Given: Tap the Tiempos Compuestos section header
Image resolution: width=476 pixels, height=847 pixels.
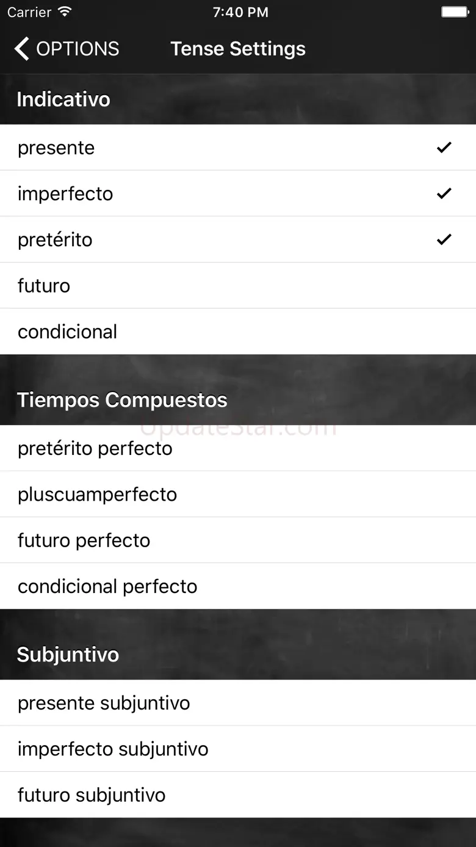Looking at the screenshot, I should [x=122, y=400].
